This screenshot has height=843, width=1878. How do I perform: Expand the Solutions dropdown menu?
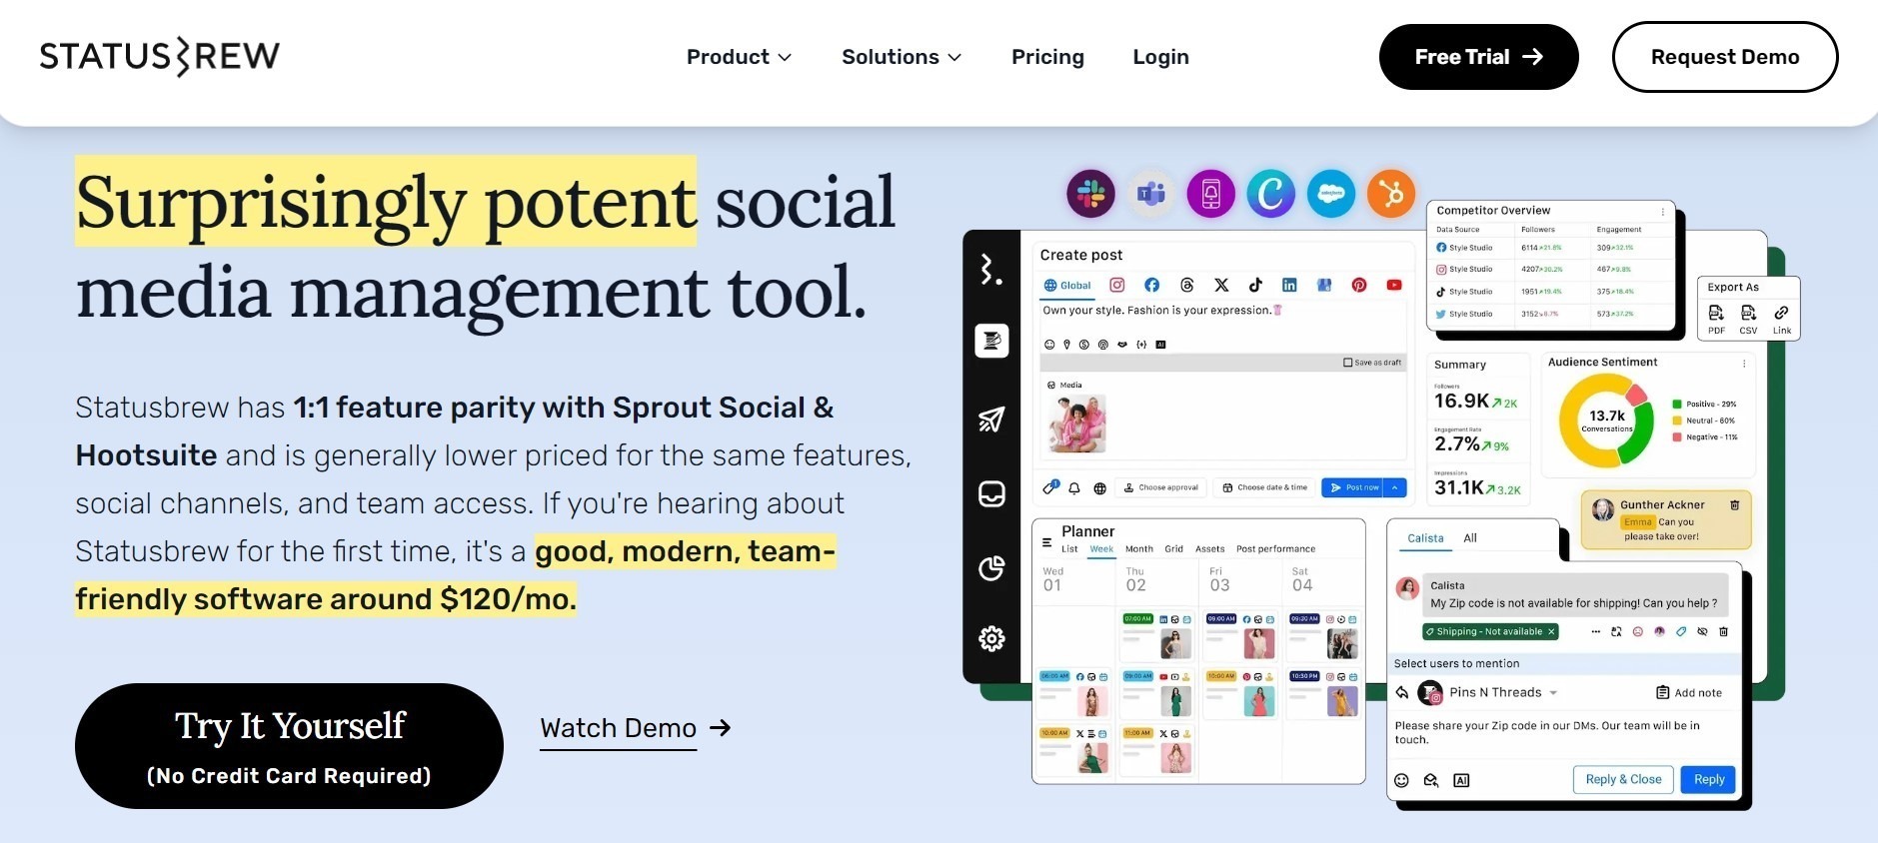(x=901, y=57)
